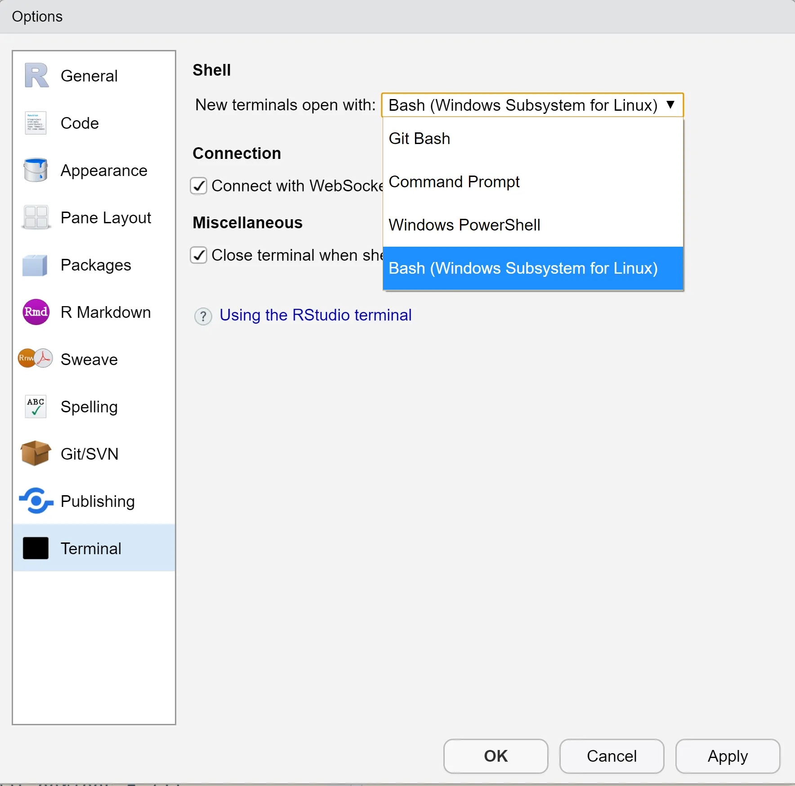The width and height of the screenshot is (795, 786).
Task: Show the R Markdown options
Action: coord(94,312)
